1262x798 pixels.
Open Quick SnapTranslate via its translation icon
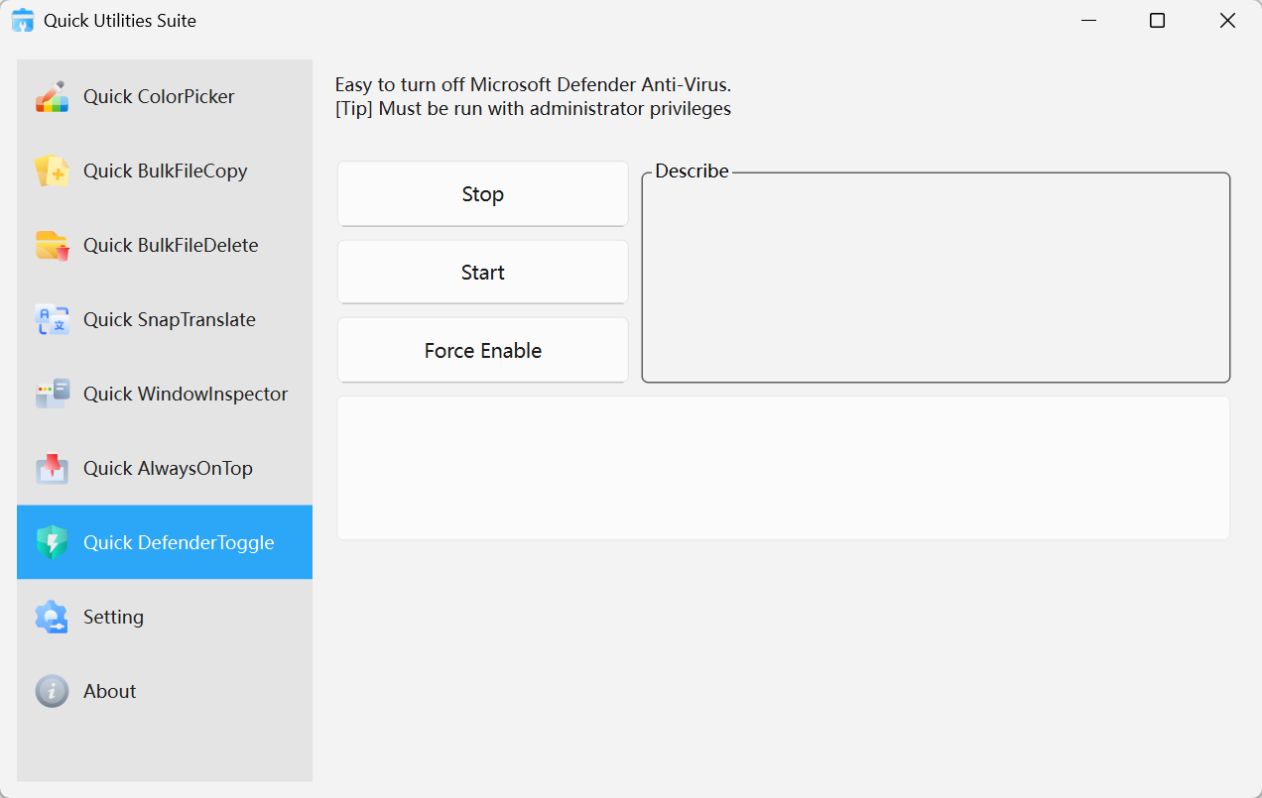pos(52,319)
